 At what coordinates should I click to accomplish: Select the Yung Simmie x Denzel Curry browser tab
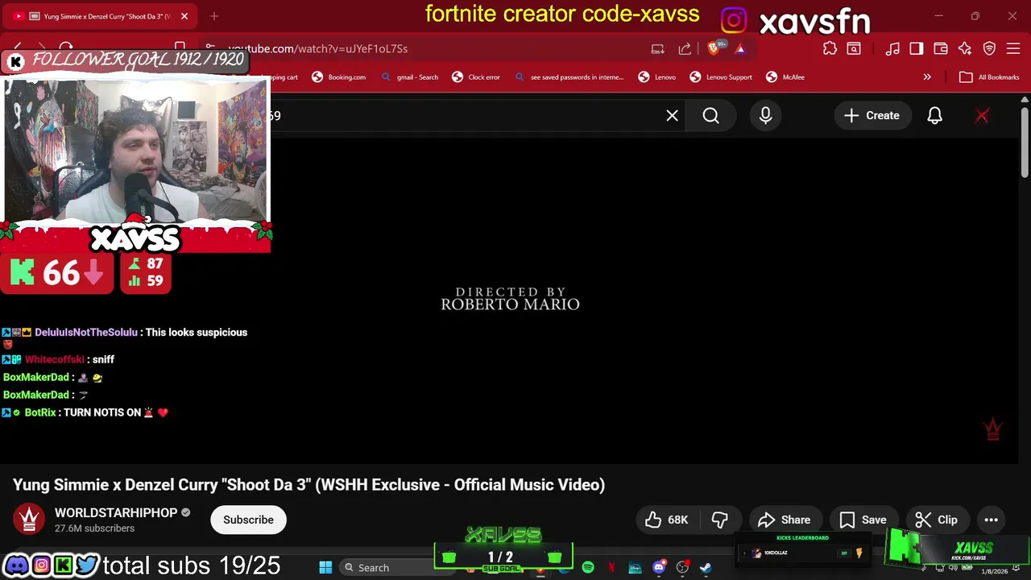(101, 16)
